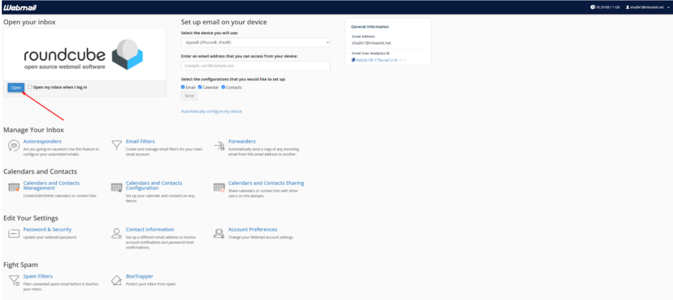Uncheck the Calendar configuration checkbox
The width and height of the screenshot is (673, 300).
click(200, 87)
